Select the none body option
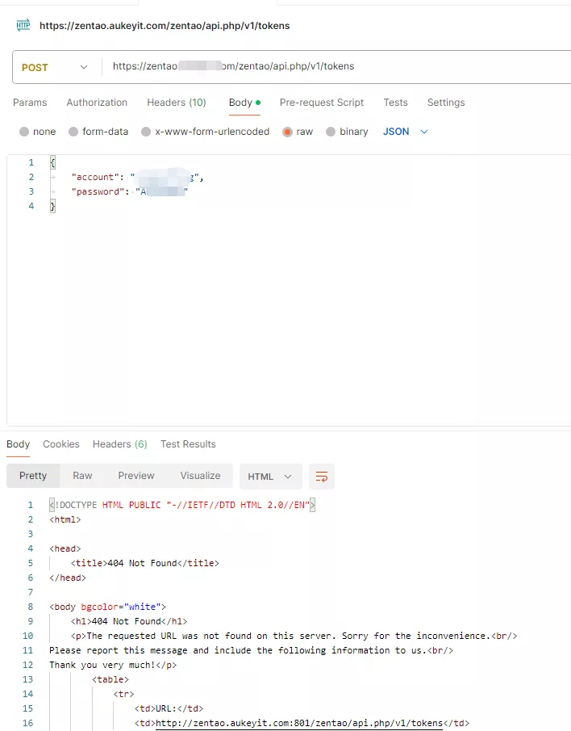The image size is (571, 731). (38, 132)
